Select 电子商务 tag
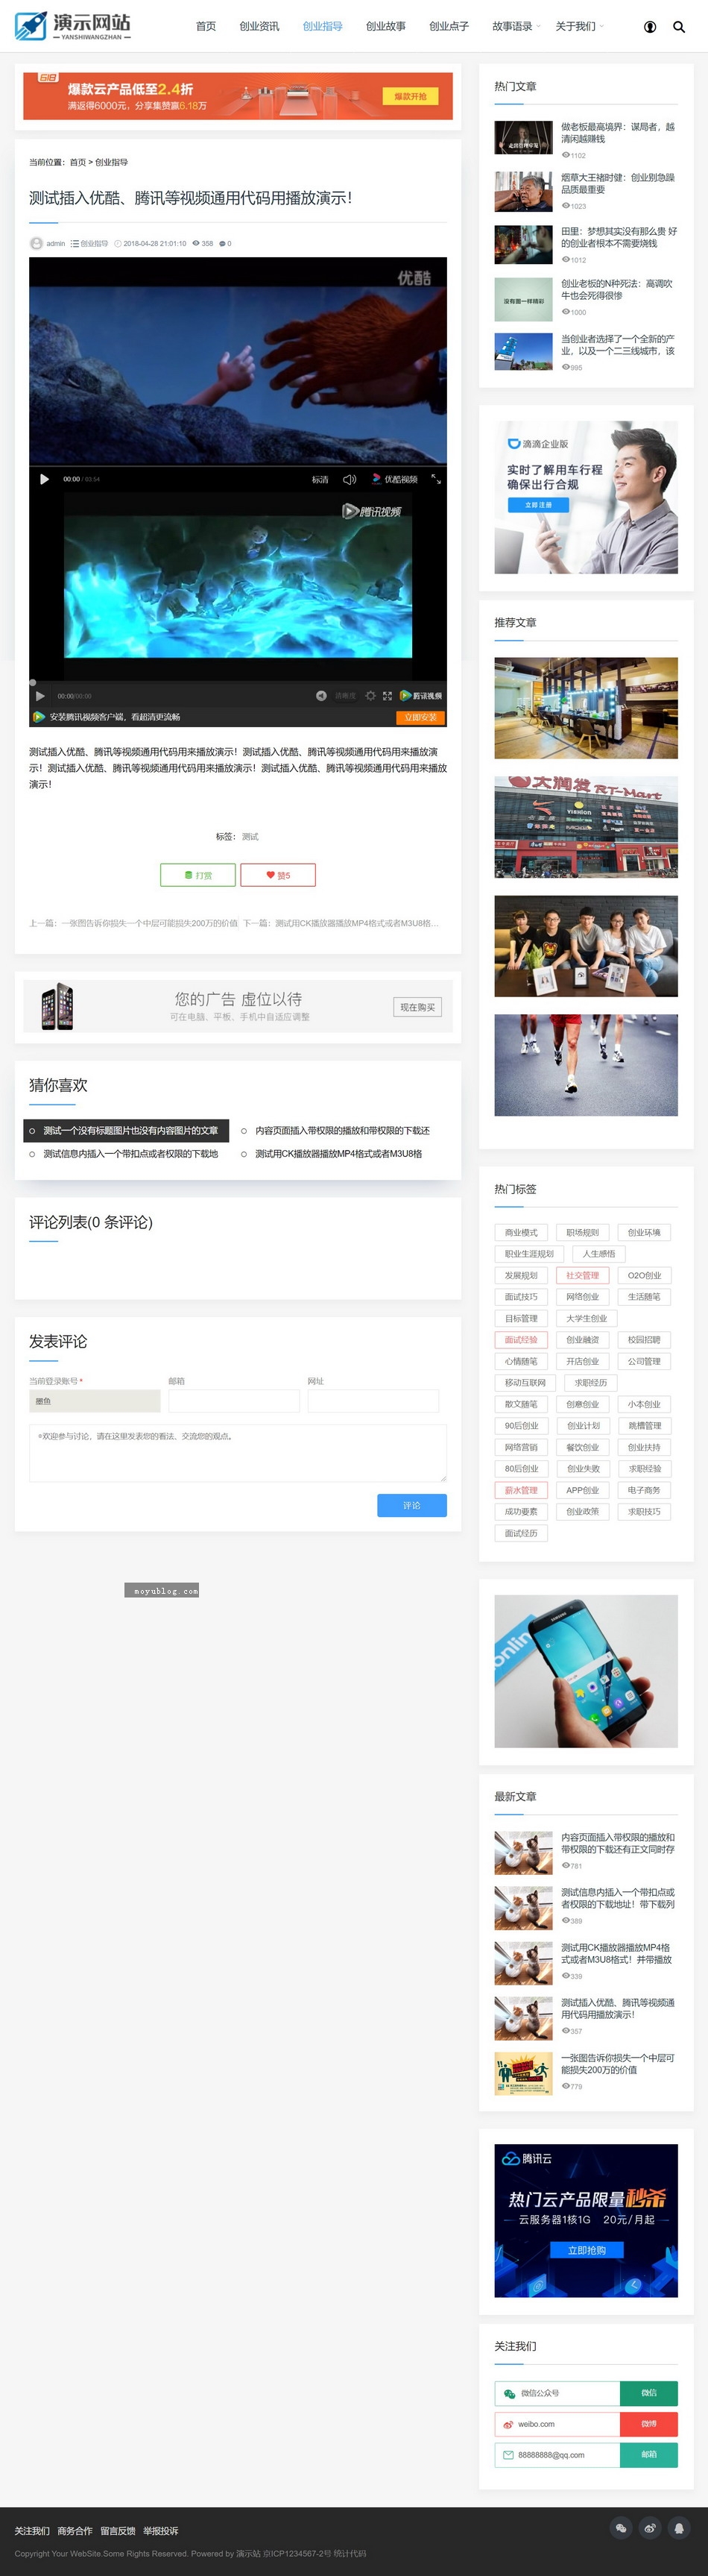 point(644,1490)
